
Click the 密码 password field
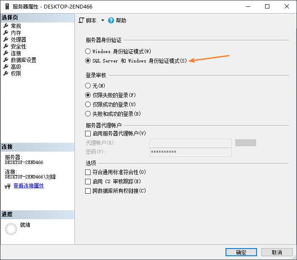pyautogui.click(x=191, y=152)
